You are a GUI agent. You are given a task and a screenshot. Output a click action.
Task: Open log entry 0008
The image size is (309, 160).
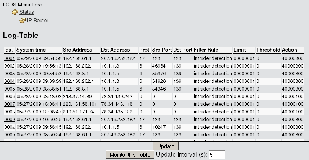tap(9, 112)
